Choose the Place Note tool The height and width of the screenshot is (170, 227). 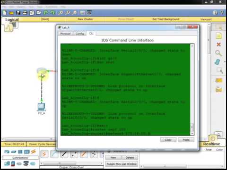pyautogui.click(x=218, y=36)
